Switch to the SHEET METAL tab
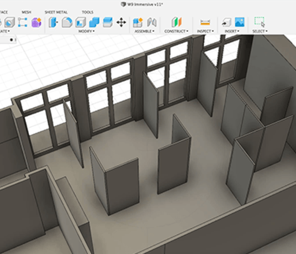Screen dimensions: 296x254 pos(55,12)
